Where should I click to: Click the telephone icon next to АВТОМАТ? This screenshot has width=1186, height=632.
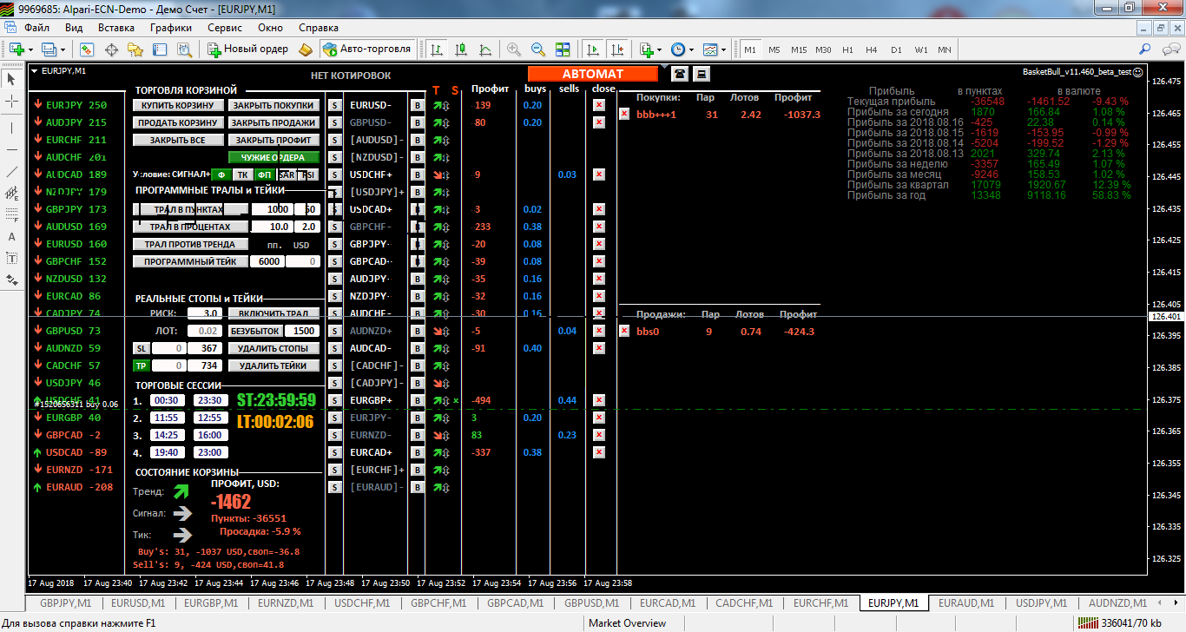pos(678,74)
